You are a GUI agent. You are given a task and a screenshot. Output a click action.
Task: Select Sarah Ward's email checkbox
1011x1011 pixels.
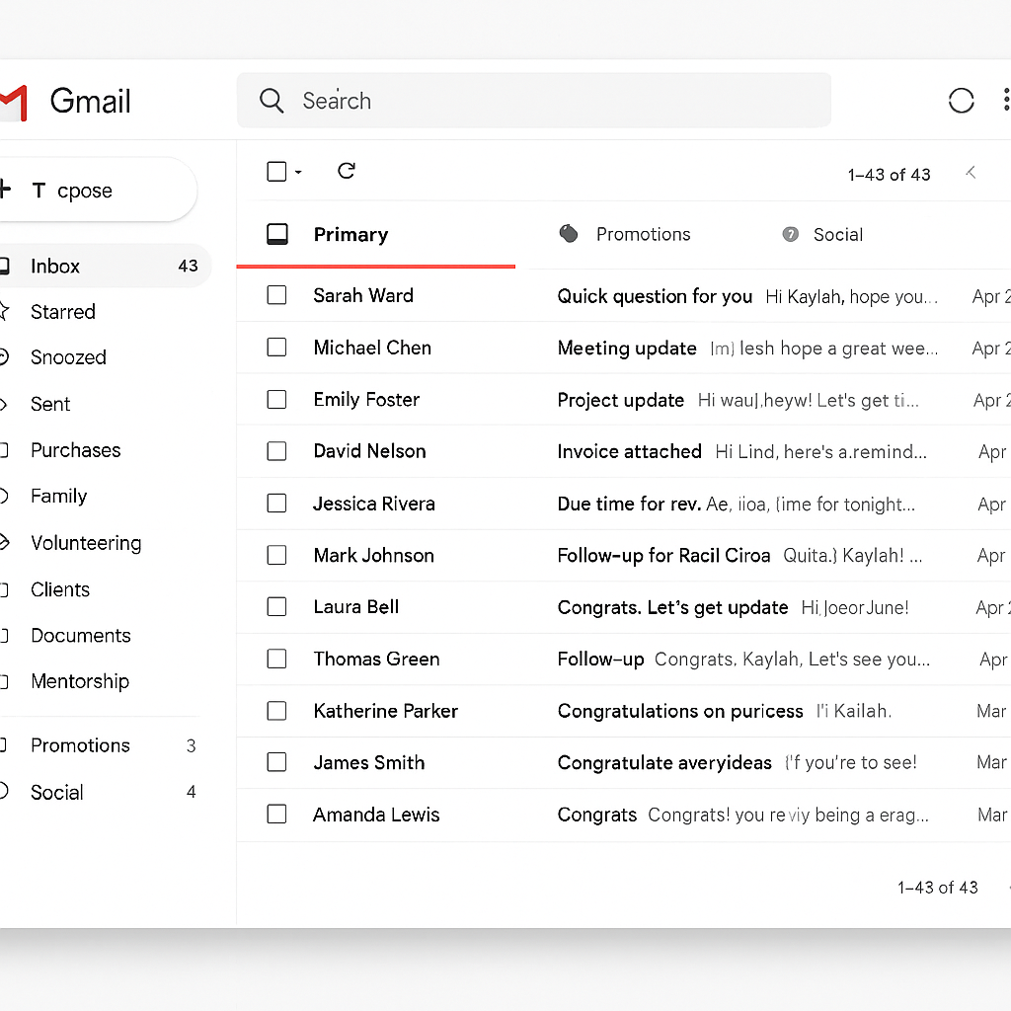tap(276, 295)
